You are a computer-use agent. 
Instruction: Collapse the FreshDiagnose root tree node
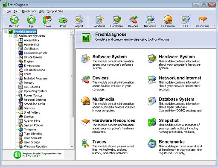6,32
